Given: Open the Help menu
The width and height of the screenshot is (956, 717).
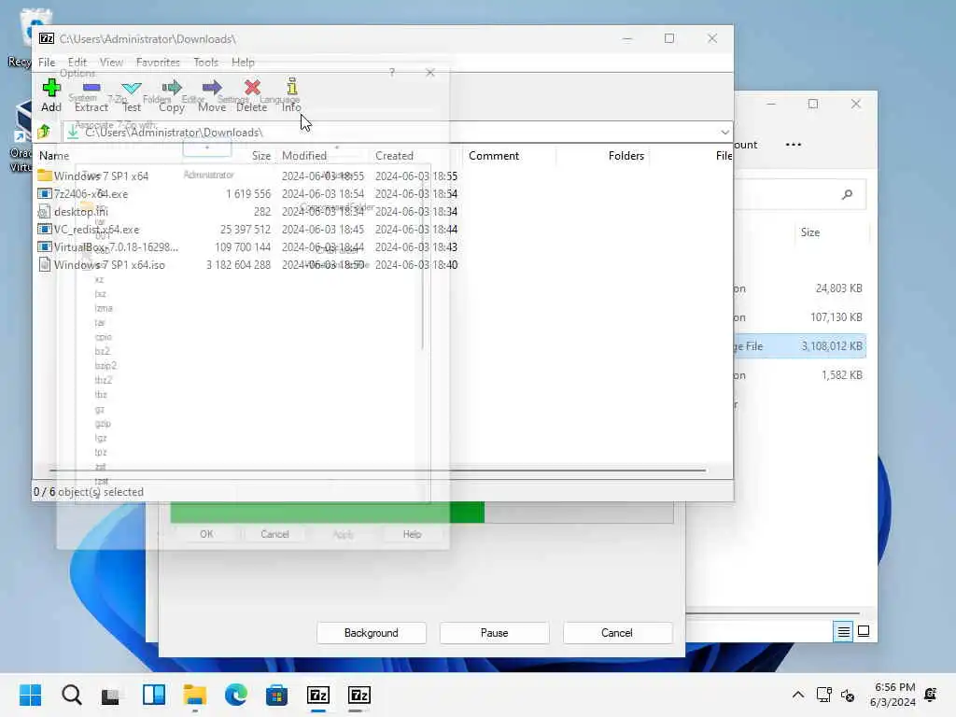Looking at the screenshot, I should click(x=243, y=63).
